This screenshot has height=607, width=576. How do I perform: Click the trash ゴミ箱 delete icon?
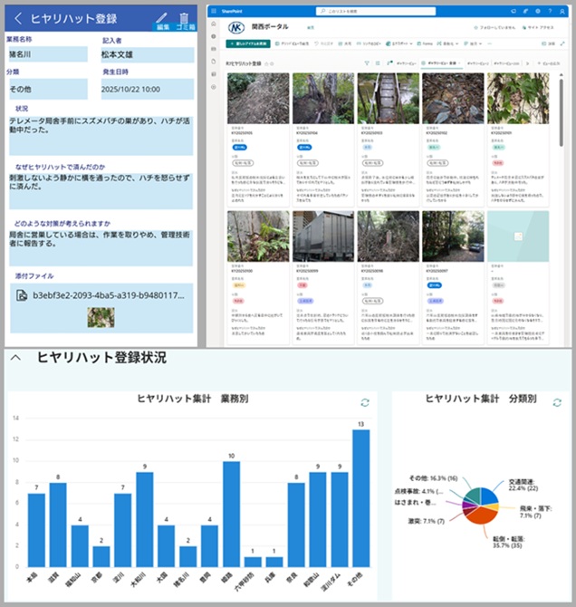click(184, 18)
